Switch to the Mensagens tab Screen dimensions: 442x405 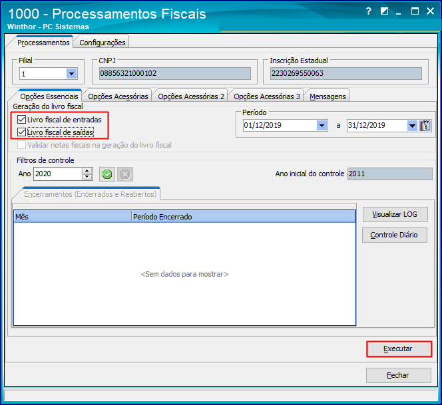coord(328,96)
